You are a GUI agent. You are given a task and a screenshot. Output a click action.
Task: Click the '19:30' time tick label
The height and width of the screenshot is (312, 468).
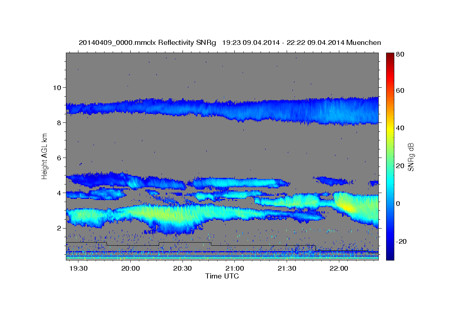[x=78, y=269]
